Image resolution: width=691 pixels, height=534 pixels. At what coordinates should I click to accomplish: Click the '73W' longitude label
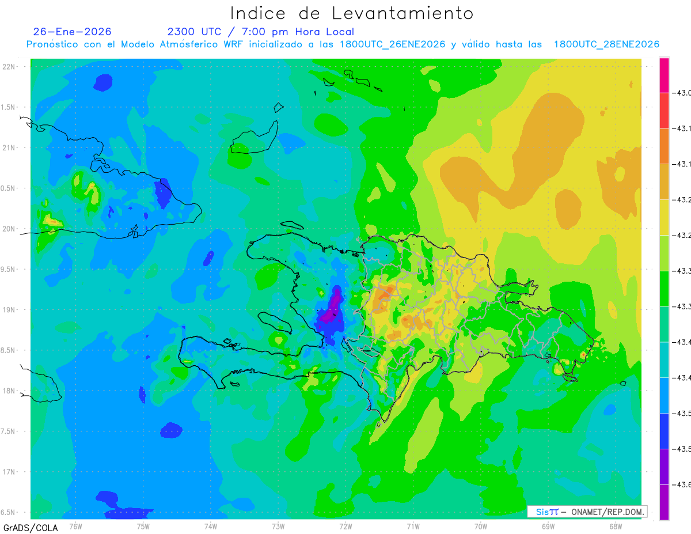coord(278,527)
